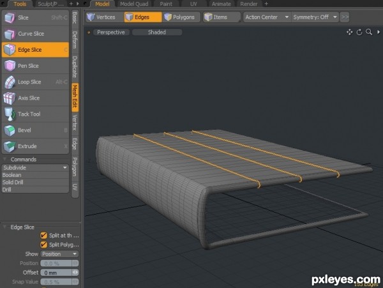Open the Vertex vertical tab

(x=75, y=123)
